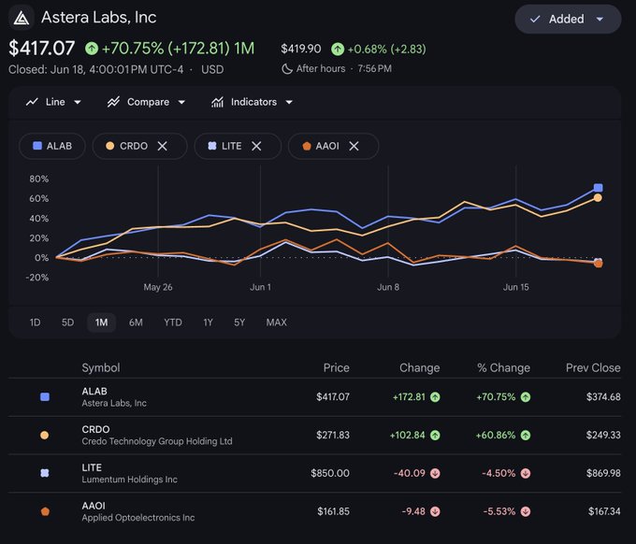This screenshot has width=636, height=544.
Task: Click the lavender icon in LITE row
Action: [45, 473]
